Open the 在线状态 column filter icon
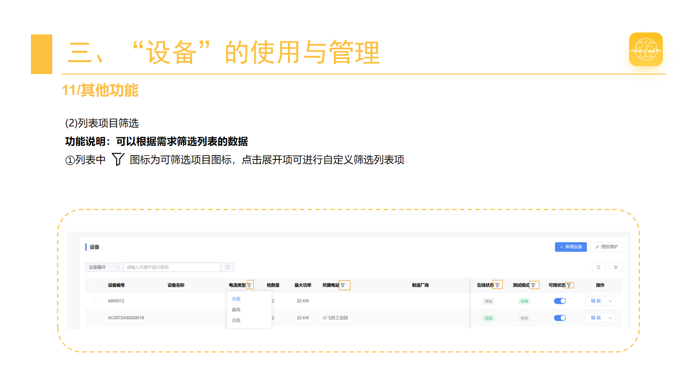The image size is (697, 392). (497, 285)
